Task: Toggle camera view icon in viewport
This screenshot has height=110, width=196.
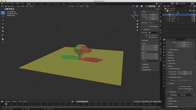Action: (x=138, y=27)
